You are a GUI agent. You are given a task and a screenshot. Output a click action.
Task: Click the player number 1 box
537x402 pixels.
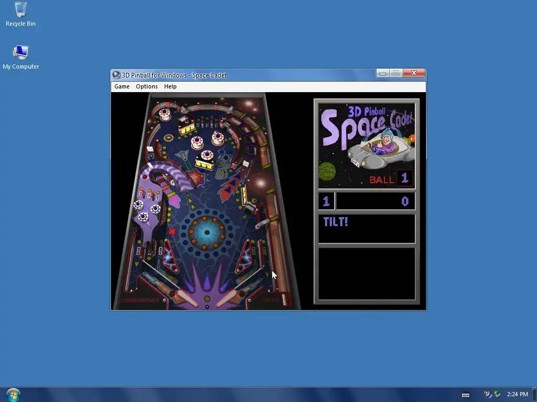326,202
